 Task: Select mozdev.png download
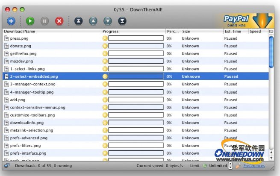(x=136, y=61)
